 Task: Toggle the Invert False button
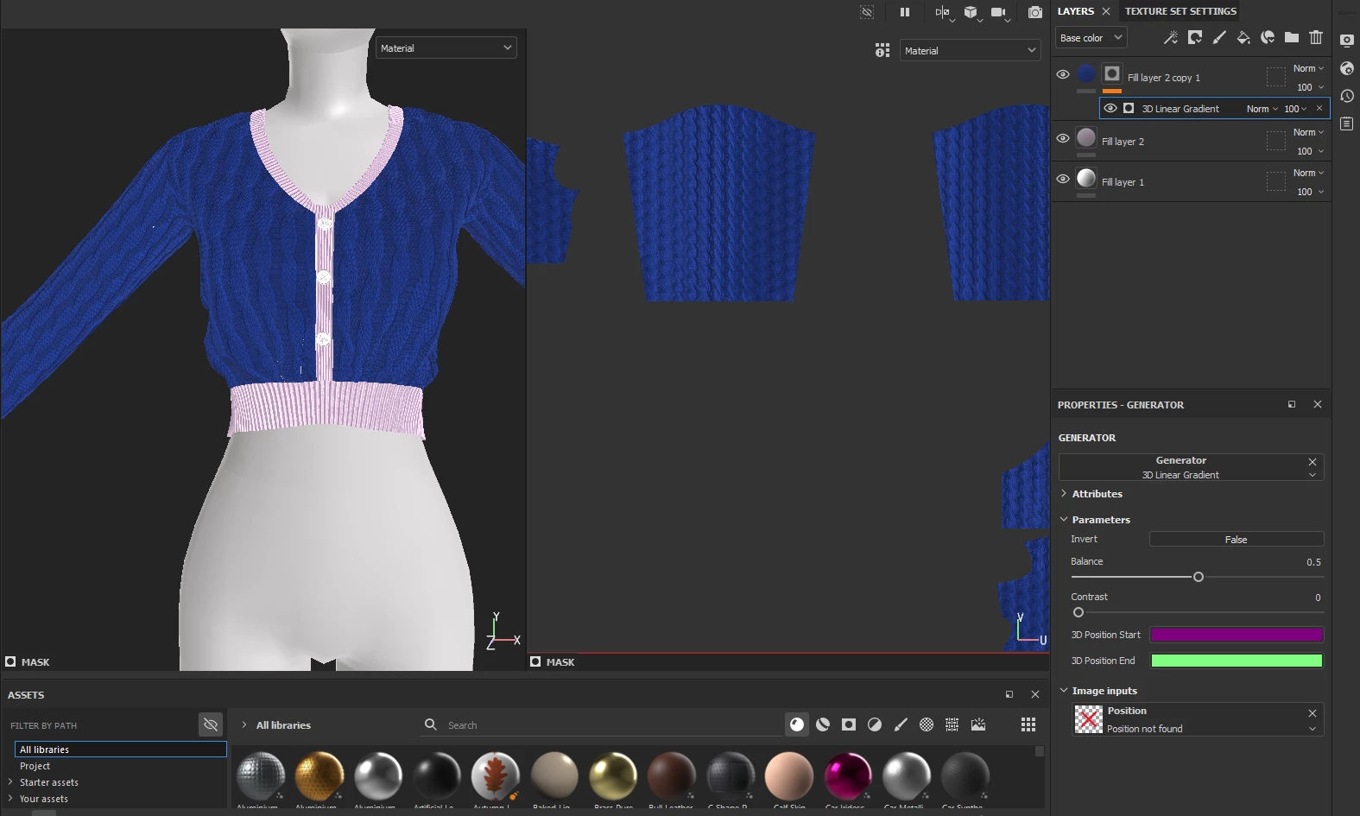pyautogui.click(x=1237, y=540)
